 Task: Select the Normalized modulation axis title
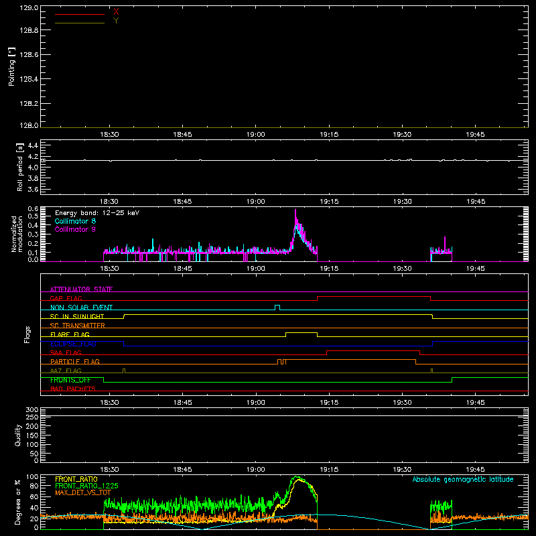pos(17,234)
